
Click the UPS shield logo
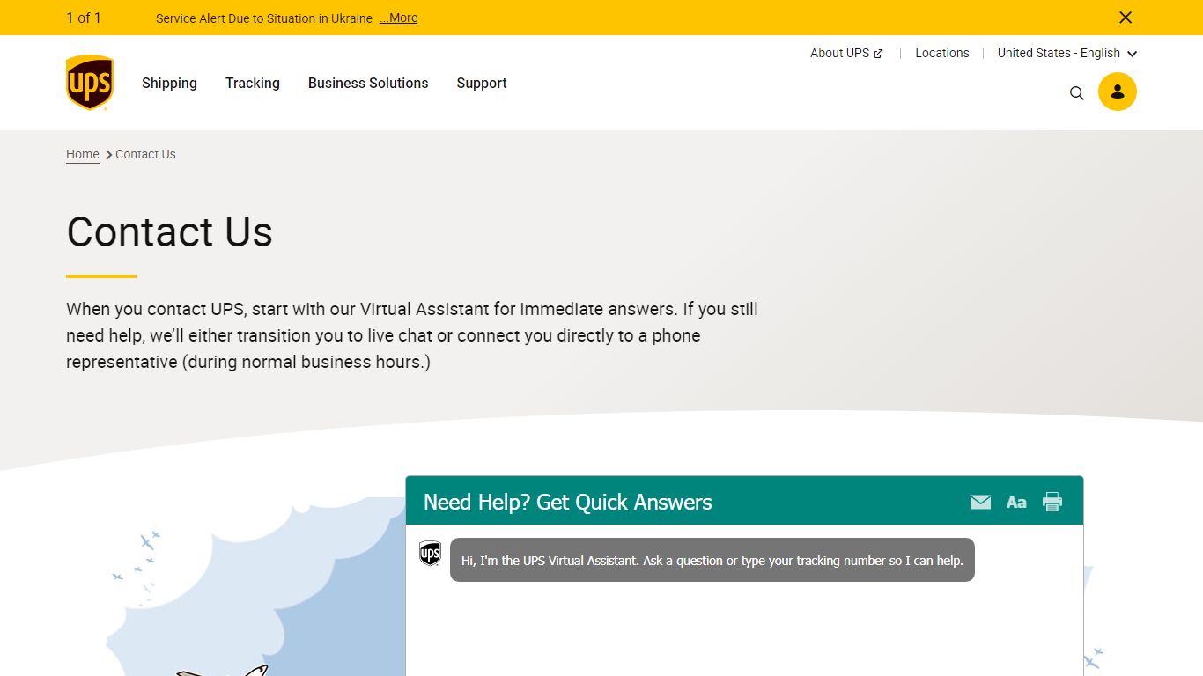pyautogui.click(x=90, y=83)
